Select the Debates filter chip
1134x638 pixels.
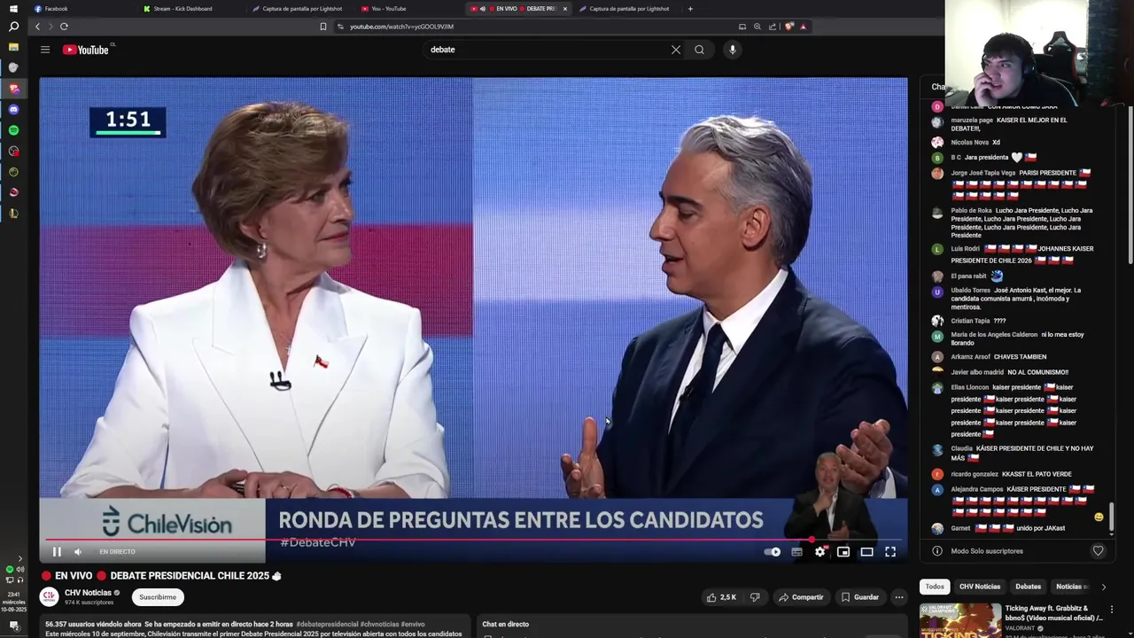[x=1028, y=587]
